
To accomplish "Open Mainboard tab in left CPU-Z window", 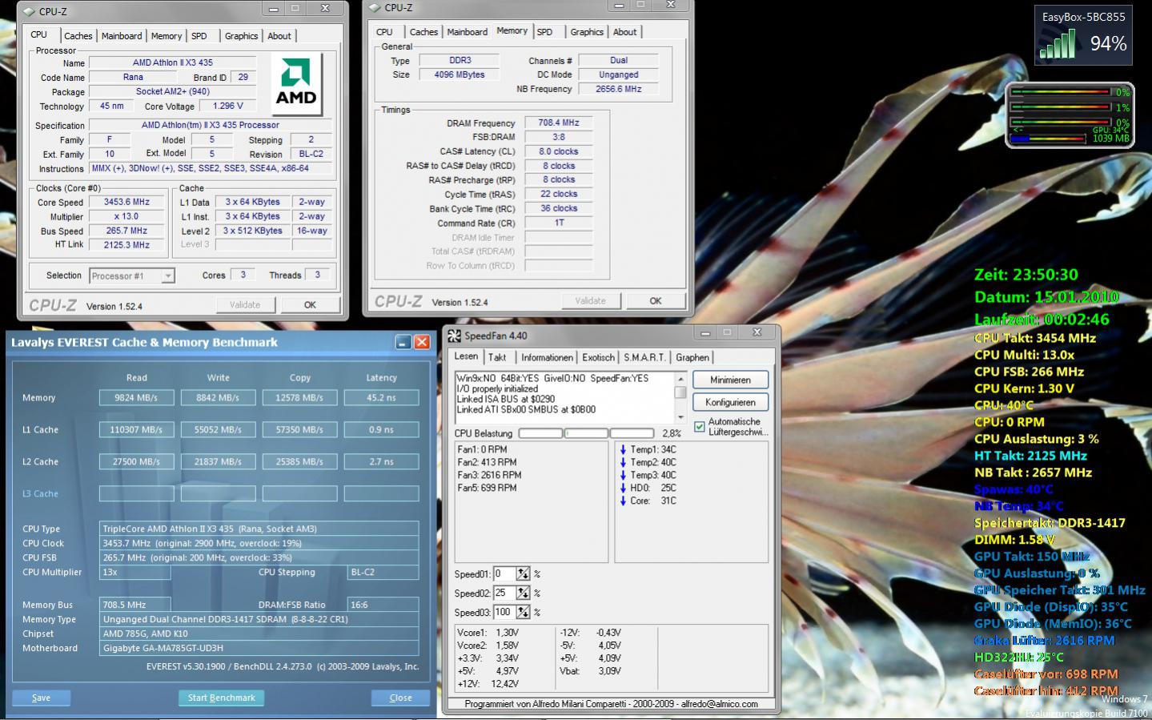I will click(x=122, y=36).
